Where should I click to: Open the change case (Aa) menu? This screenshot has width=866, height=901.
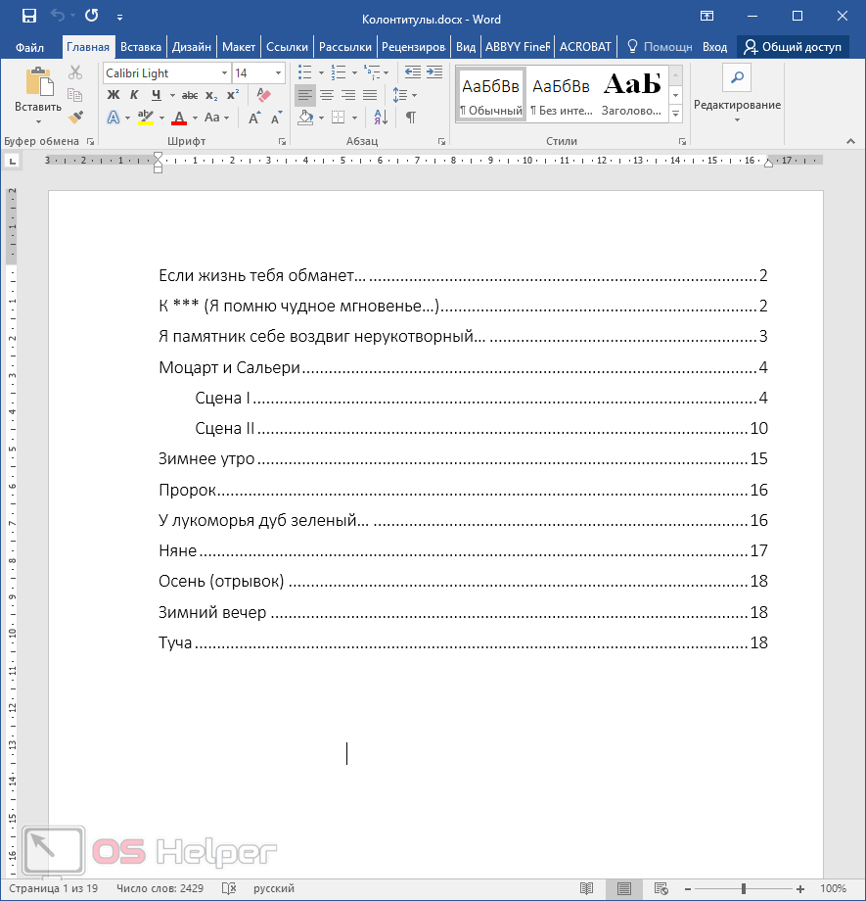point(212,118)
